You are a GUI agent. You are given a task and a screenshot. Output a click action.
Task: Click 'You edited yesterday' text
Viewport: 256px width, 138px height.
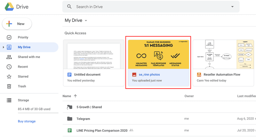81,80
